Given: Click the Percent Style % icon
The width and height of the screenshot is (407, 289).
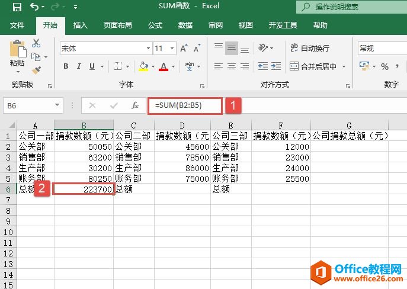Looking at the screenshot, I should coord(384,67).
